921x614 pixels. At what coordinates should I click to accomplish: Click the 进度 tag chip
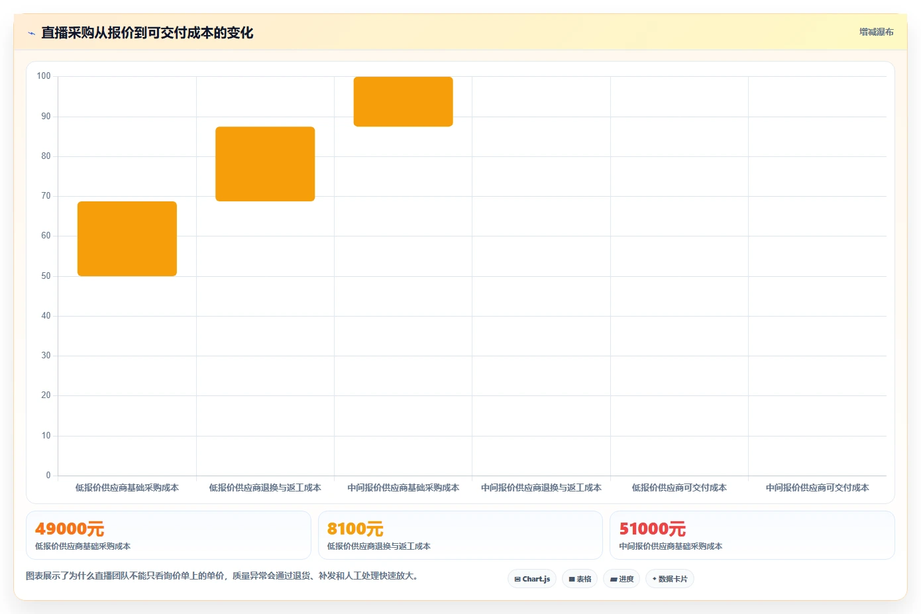tap(622, 579)
